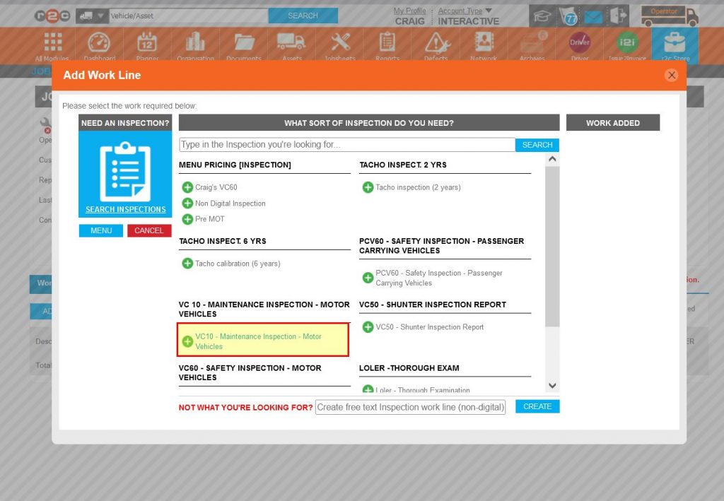The height and width of the screenshot is (501, 724).
Task: Open the Issue2Invoice module
Action: click(x=626, y=44)
